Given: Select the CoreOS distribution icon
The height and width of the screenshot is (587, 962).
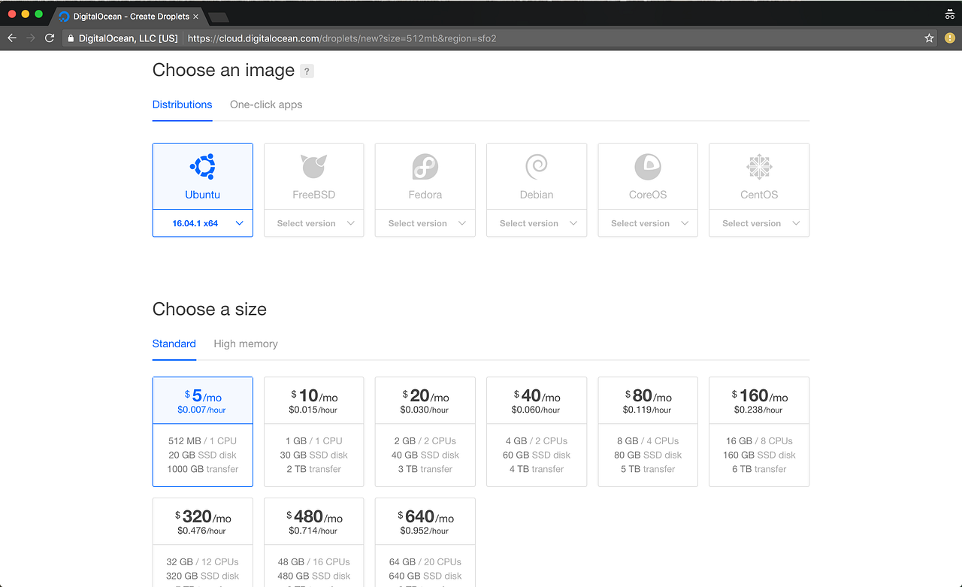Looking at the screenshot, I should coord(647,167).
